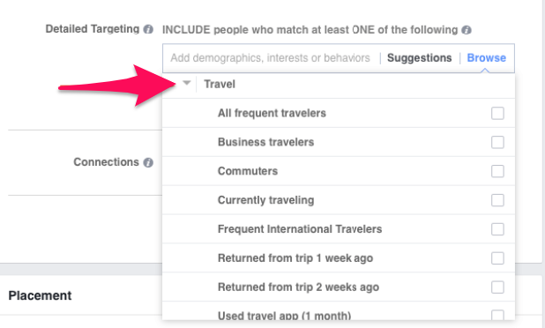Click info icon after INCLUDE people sentence
This screenshot has height=328, width=545.
(467, 30)
